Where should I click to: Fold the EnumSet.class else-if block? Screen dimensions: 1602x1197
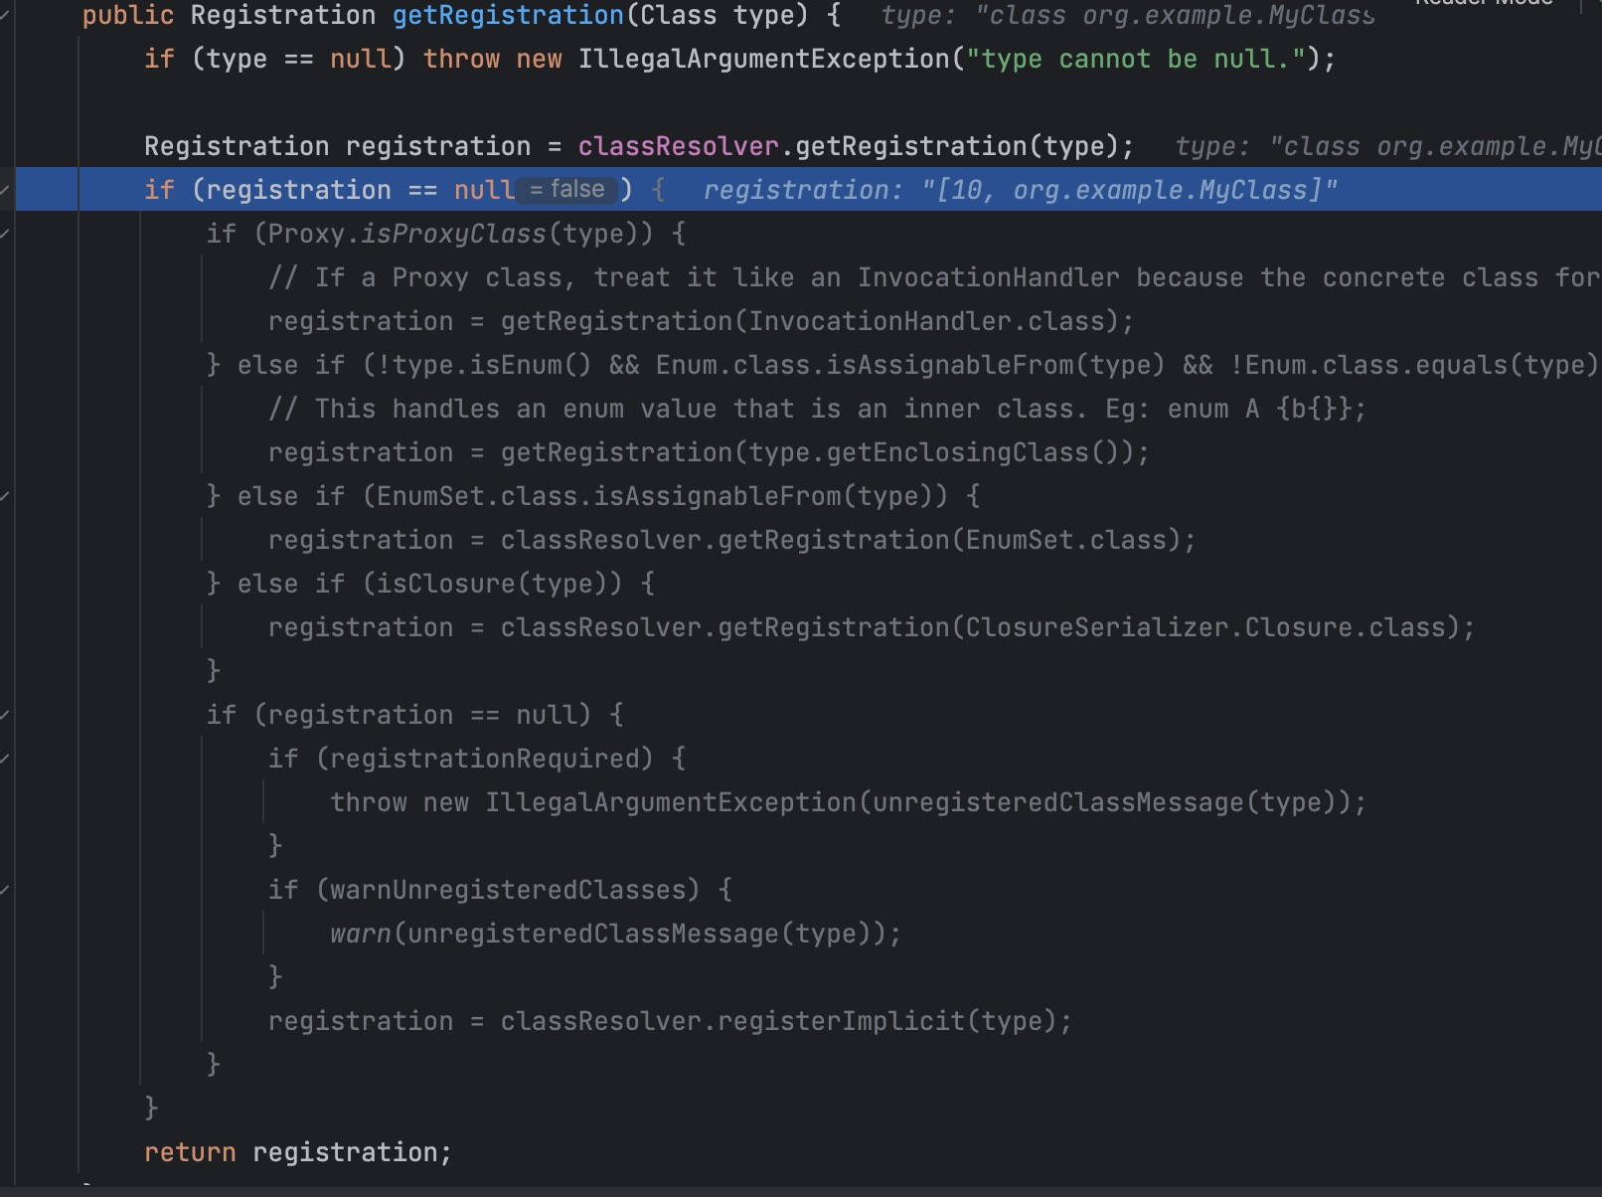(6, 496)
